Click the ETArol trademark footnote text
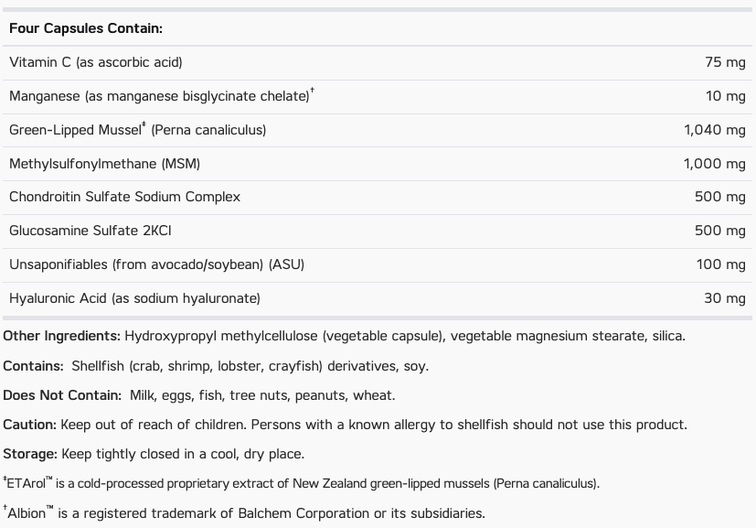Screen dimensions: 756x528 pos(302,483)
